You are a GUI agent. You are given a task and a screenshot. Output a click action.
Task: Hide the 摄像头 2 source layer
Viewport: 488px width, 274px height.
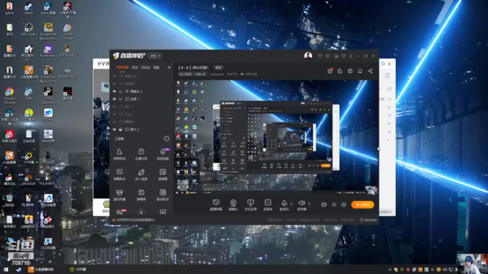coord(114,91)
